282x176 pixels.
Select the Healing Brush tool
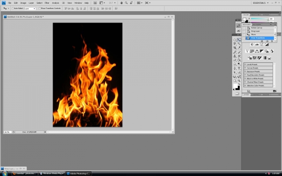point(235,52)
